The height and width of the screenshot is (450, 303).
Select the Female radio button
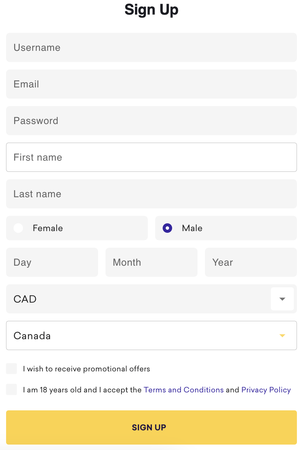point(19,228)
